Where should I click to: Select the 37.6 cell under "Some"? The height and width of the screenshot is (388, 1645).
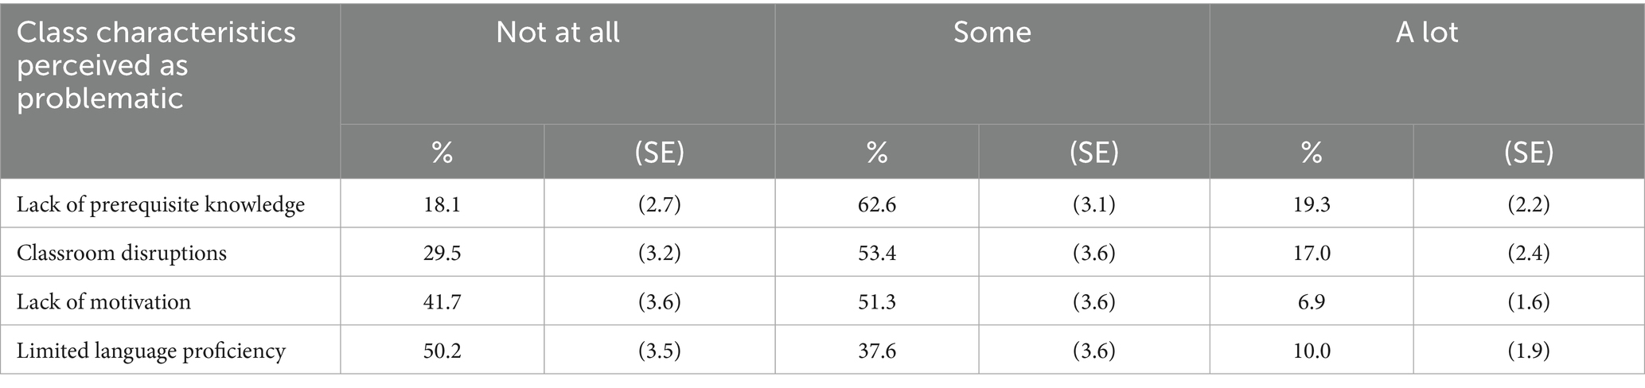pos(876,351)
